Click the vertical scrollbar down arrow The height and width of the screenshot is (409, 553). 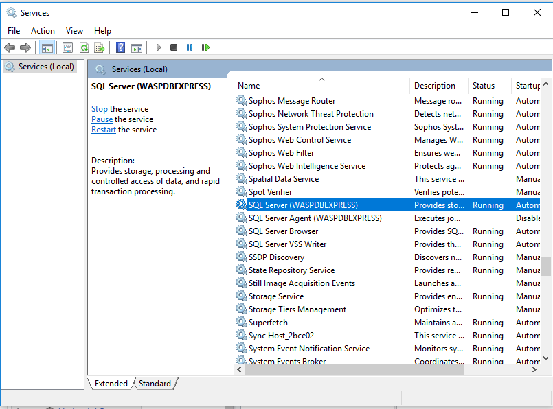[545, 358]
